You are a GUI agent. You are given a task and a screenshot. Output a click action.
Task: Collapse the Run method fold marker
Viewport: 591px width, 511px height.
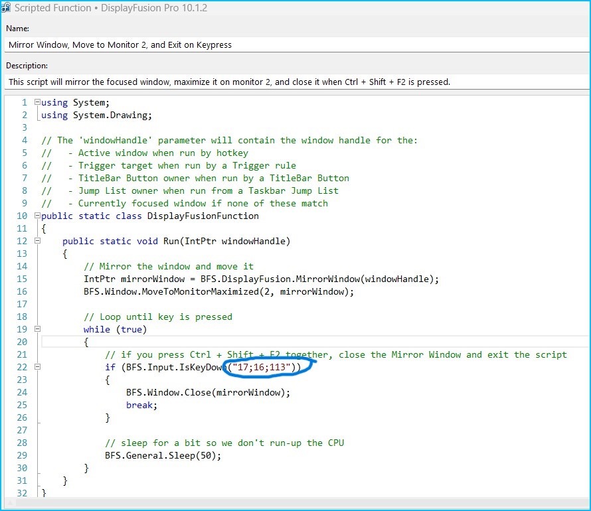click(37, 242)
